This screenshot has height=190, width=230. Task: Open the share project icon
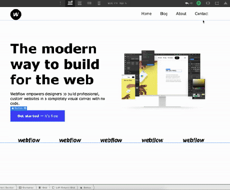(x=217, y=3)
